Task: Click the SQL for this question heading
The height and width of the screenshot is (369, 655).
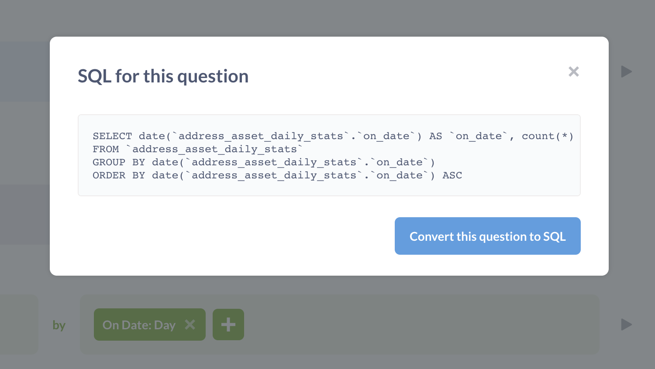Action: coord(163,76)
